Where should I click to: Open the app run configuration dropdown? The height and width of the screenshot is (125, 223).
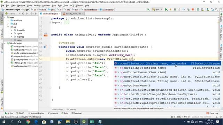pyautogui.click(x=157, y=9)
